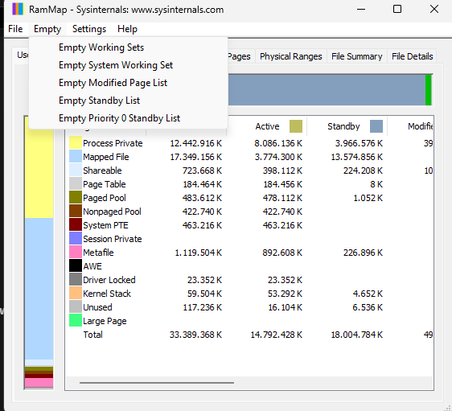Click the dark red System PTE color square

pos(76,225)
